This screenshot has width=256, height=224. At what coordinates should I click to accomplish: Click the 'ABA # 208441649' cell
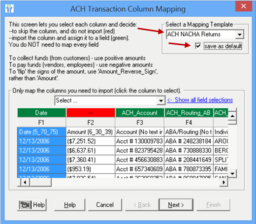(x=189, y=160)
